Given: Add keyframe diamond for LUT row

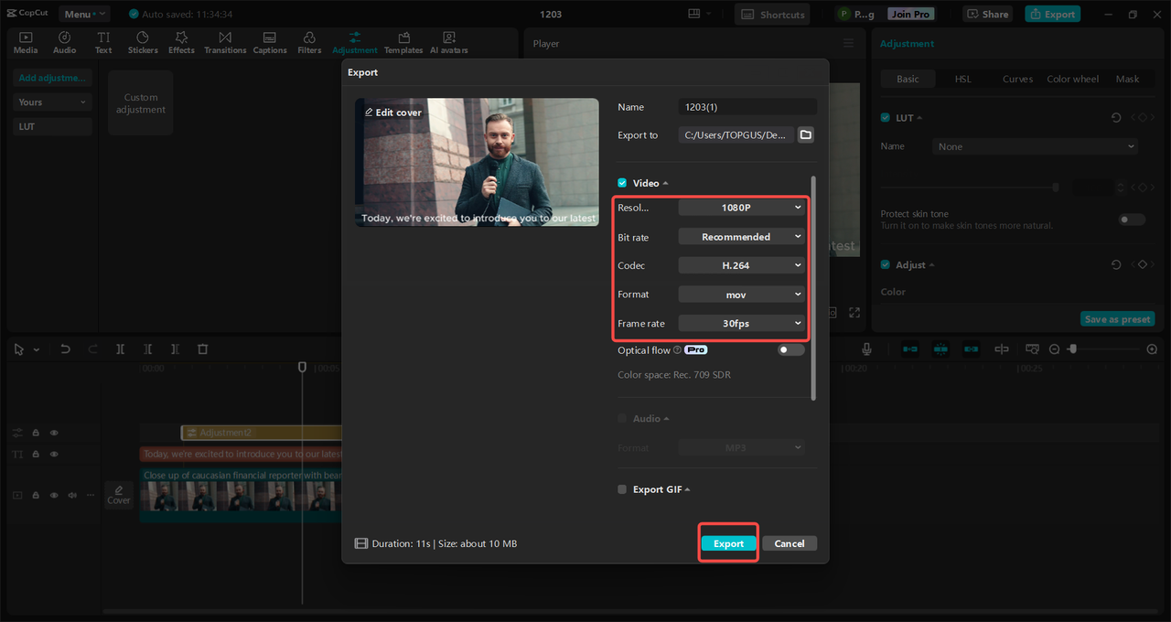Looking at the screenshot, I should tap(1142, 118).
